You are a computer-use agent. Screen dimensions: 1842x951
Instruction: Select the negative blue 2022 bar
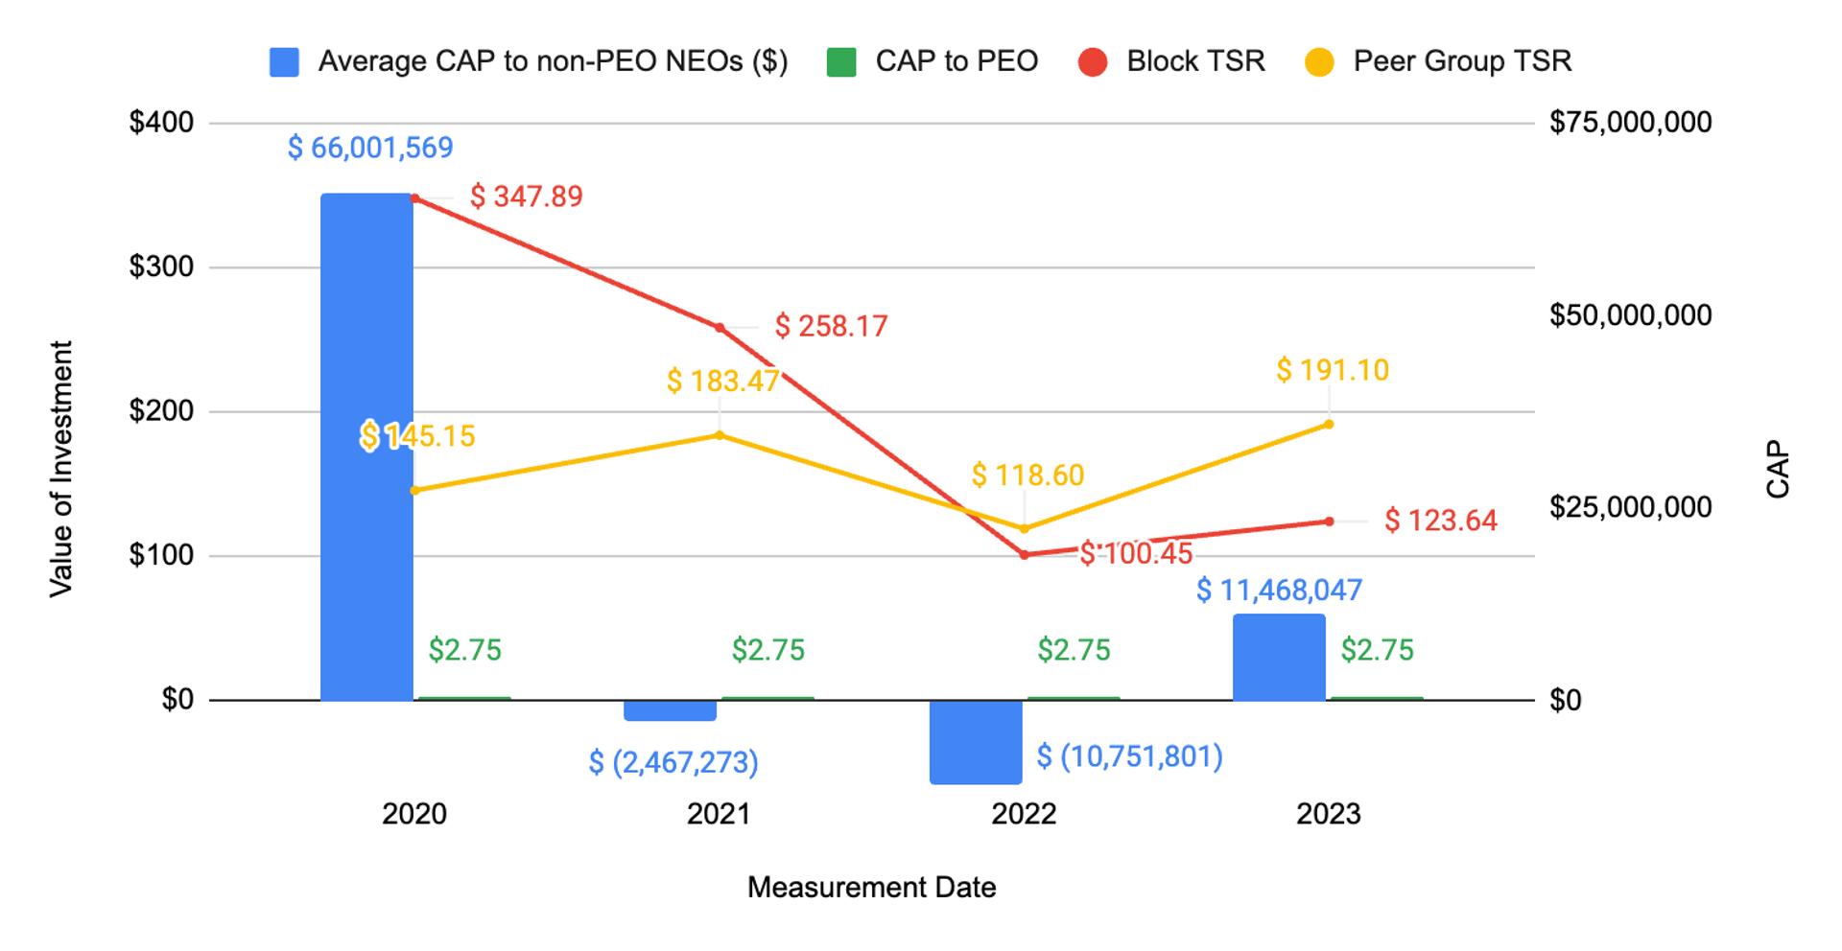976,741
